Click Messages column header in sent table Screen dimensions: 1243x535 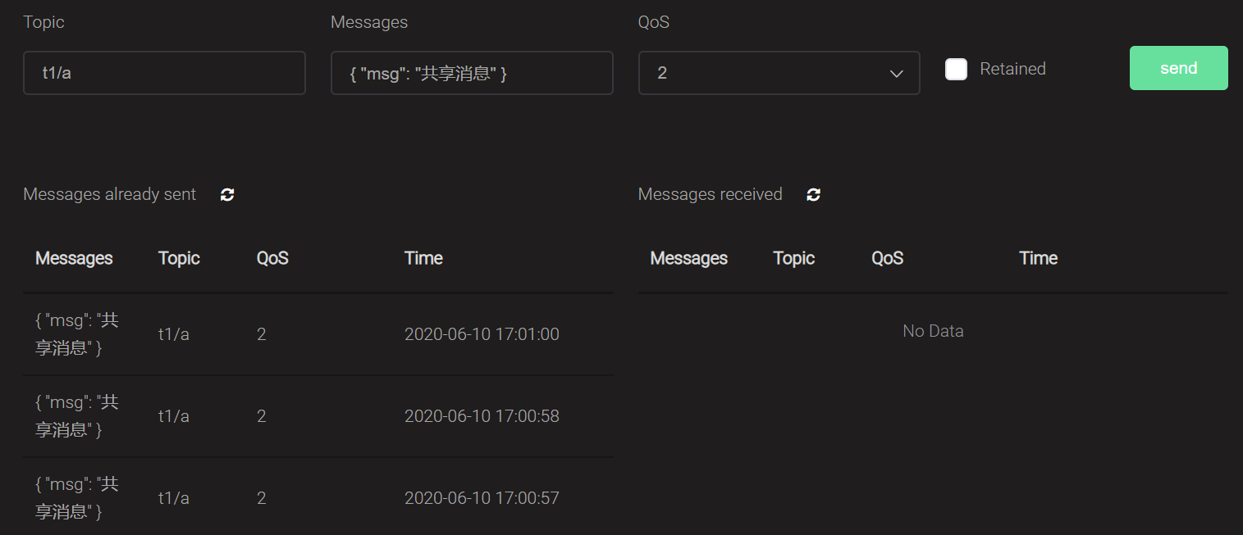click(x=74, y=258)
